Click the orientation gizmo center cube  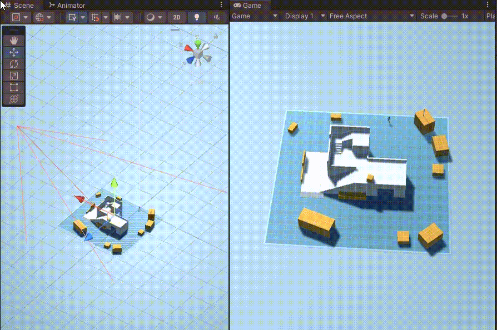198,54
